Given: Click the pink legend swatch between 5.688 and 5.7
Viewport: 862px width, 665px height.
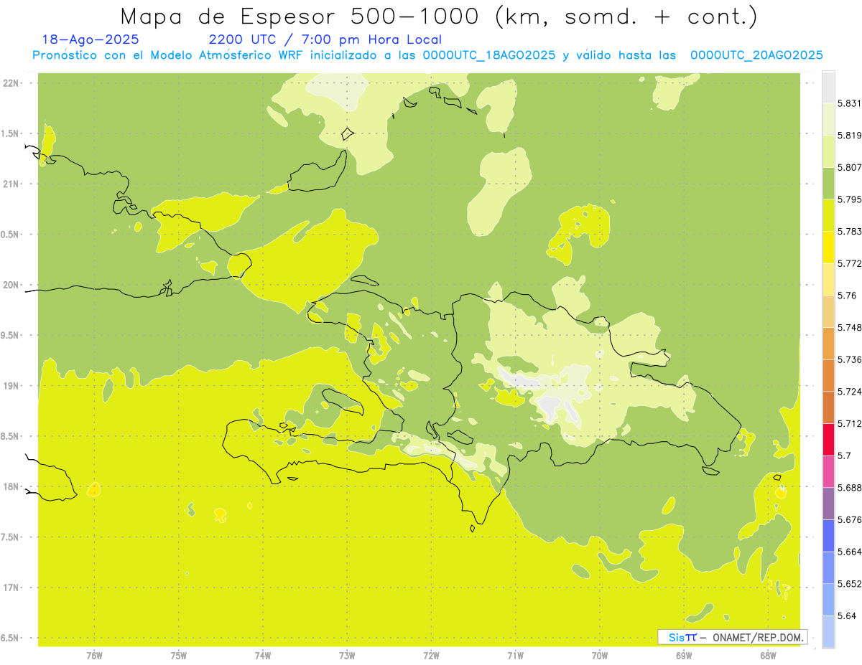Looking at the screenshot, I should point(828,471).
